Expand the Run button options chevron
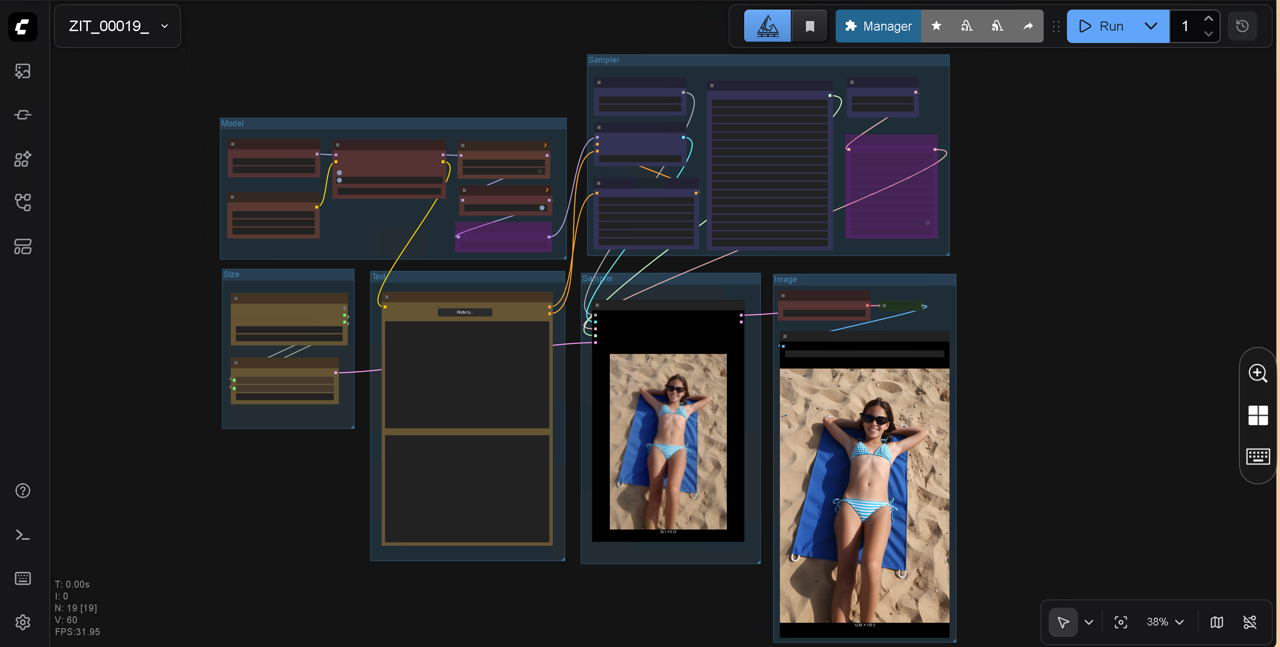Viewport: 1280px width, 647px height. pos(1152,26)
